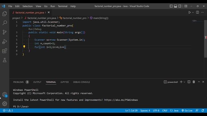
Task: Open View menu
Action: click(38, 6)
